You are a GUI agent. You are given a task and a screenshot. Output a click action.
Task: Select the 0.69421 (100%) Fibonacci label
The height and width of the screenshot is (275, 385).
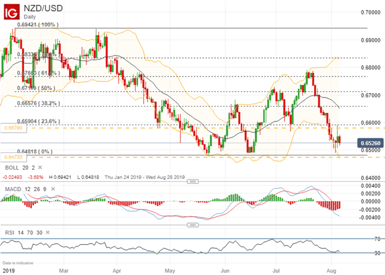pyautogui.click(x=38, y=25)
